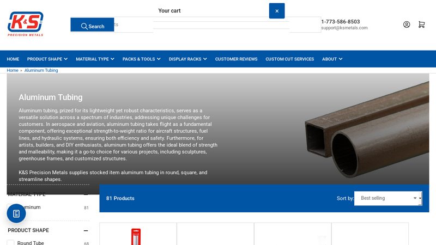Screen dimensions: 436x245
Task: Click the Search button with magnifier
Action: tap(92, 26)
